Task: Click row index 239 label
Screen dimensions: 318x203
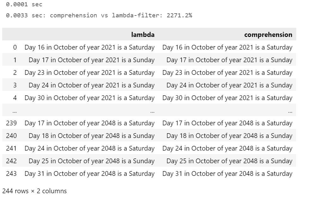Action: (11, 123)
